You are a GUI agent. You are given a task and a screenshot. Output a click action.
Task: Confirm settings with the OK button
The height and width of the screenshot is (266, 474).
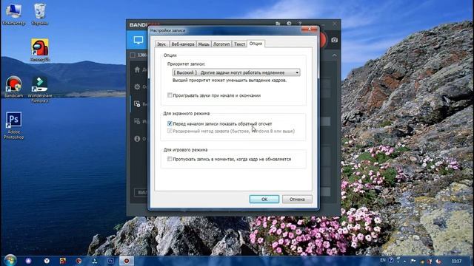click(x=264, y=199)
